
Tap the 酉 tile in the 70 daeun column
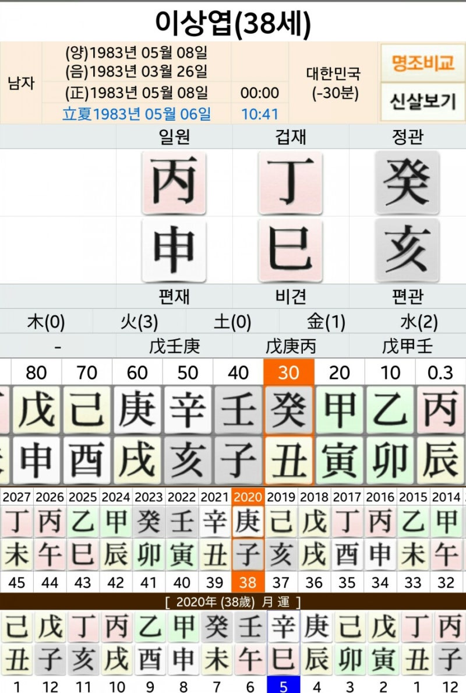coord(87,460)
